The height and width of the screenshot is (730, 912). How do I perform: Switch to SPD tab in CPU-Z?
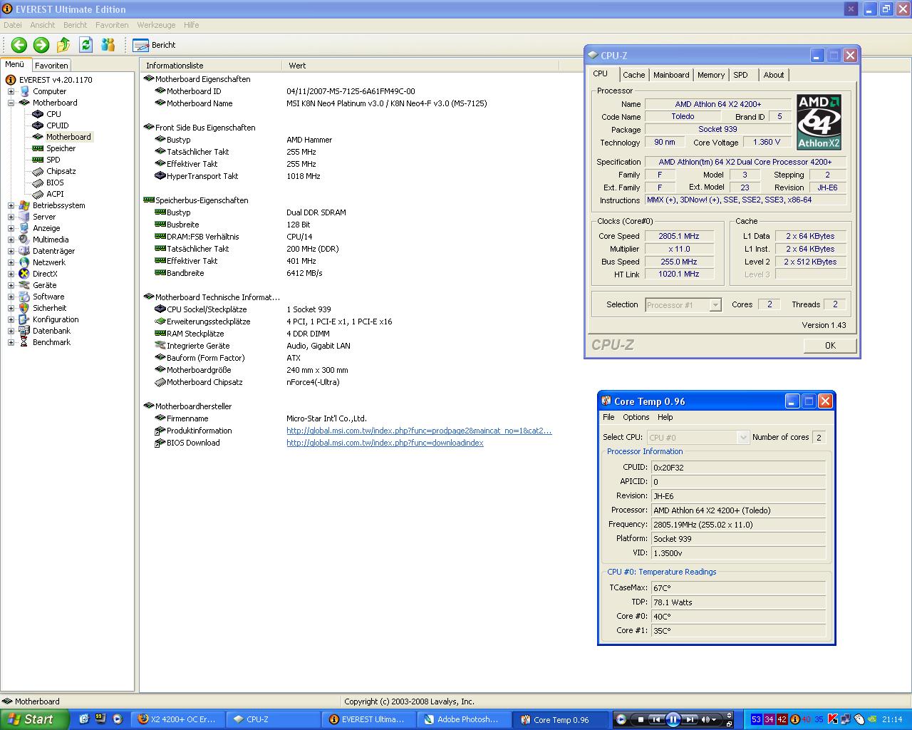pyautogui.click(x=741, y=75)
